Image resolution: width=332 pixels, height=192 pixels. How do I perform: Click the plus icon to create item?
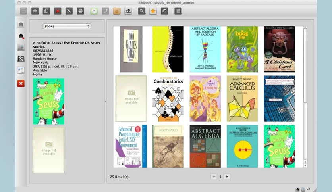click(35, 11)
